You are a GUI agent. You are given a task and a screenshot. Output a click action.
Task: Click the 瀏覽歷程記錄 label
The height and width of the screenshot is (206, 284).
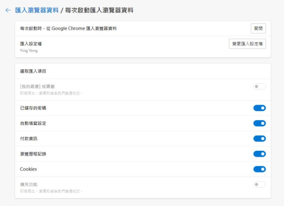(x=33, y=154)
